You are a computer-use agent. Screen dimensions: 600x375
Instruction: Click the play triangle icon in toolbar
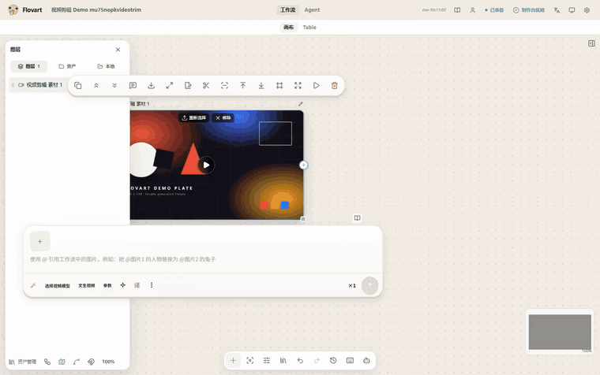click(x=316, y=86)
